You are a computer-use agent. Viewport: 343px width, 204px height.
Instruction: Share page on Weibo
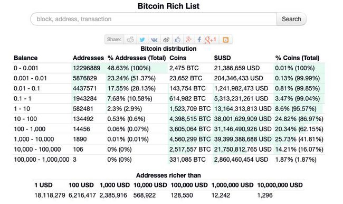[166, 40]
